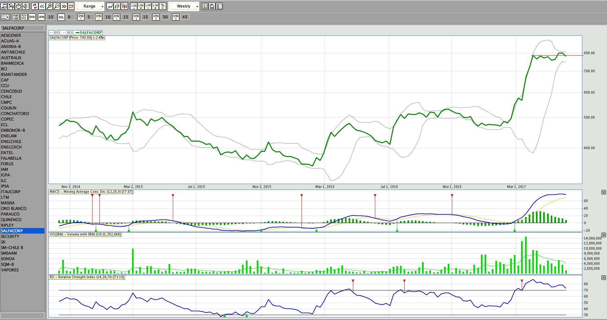Toggle the Bollinger Bands BOL indicator
Screen dimensions: 607x320
(x=61, y=17)
